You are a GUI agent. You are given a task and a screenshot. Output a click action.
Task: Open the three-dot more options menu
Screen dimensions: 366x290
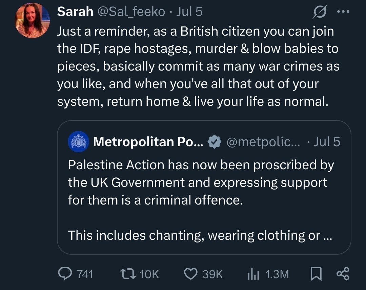343,12
